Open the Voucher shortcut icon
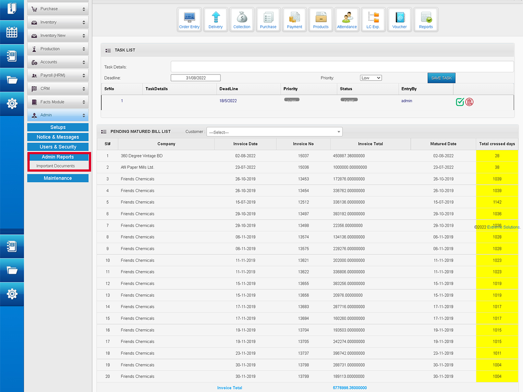The width and height of the screenshot is (523, 392). (x=399, y=20)
